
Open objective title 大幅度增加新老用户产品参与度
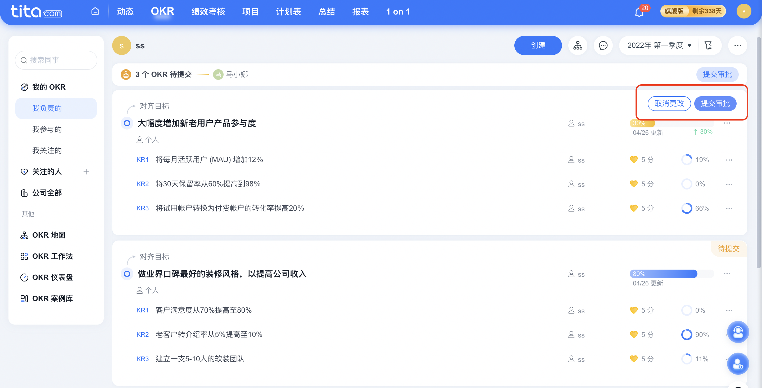(x=197, y=123)
